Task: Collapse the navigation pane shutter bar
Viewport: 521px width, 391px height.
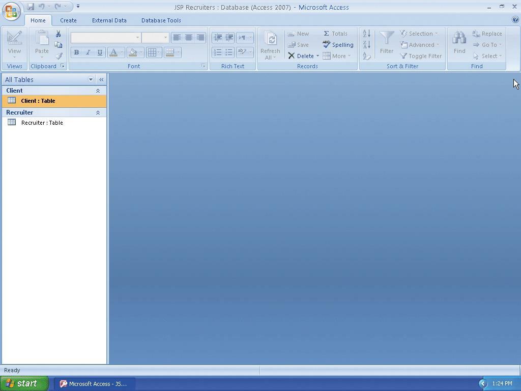Action: [101, 79]
